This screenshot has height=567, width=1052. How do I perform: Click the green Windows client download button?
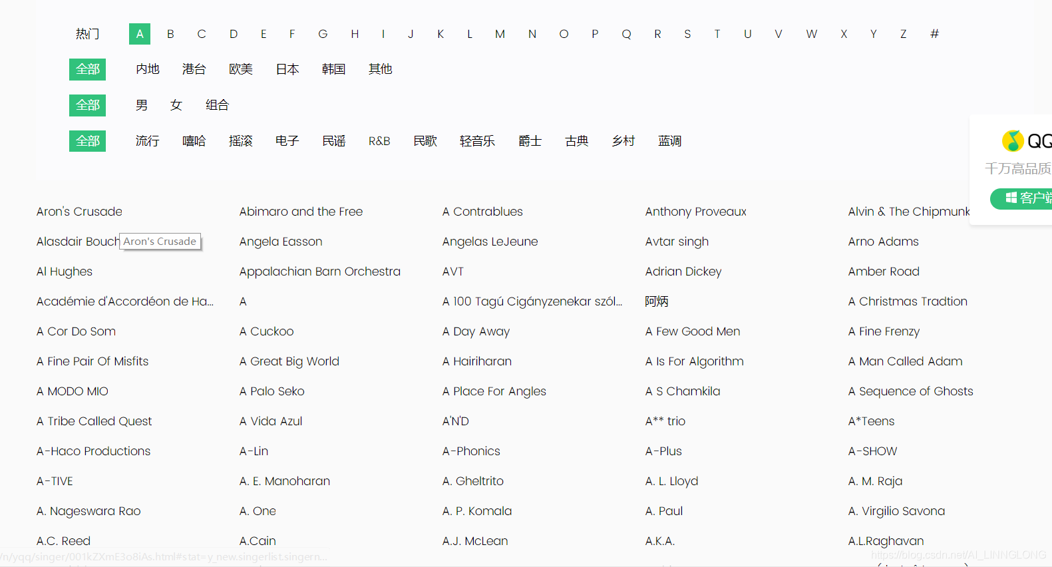[x=1023, y=198]
